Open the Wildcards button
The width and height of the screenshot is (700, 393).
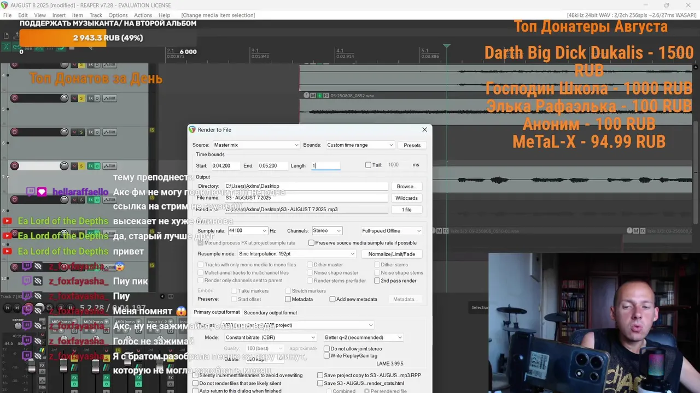[406, 198]
